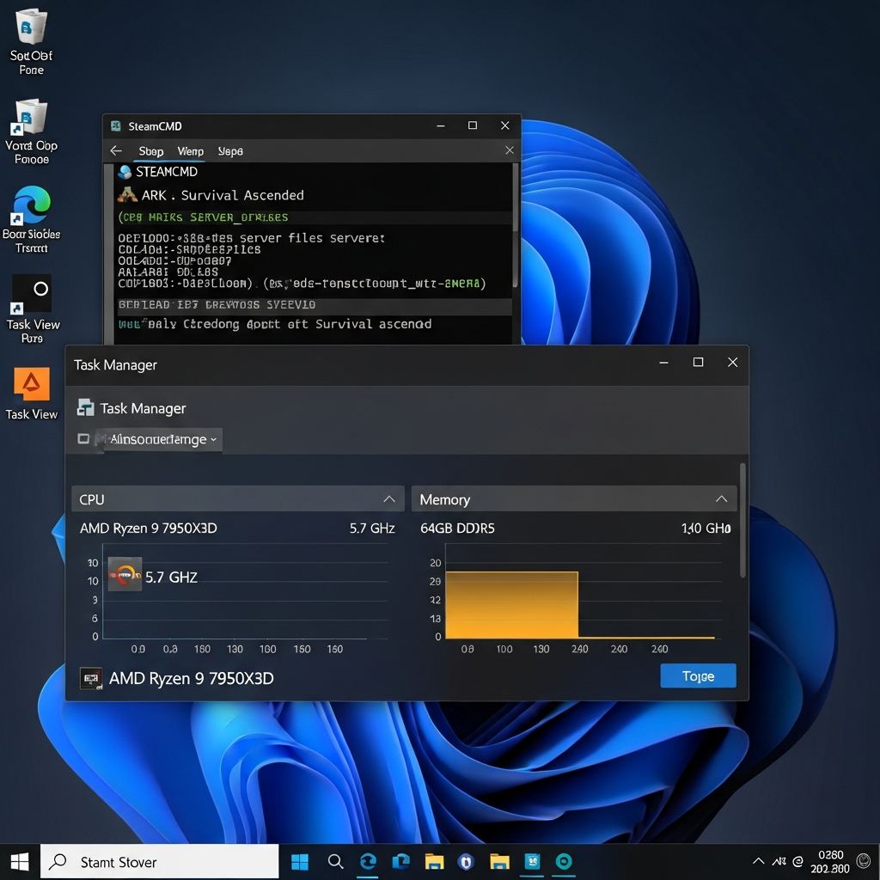The height and width of the screenshot is (880, 880).
Task: Collapse the Memory section in Task Manager
Action: coord(723,498)
